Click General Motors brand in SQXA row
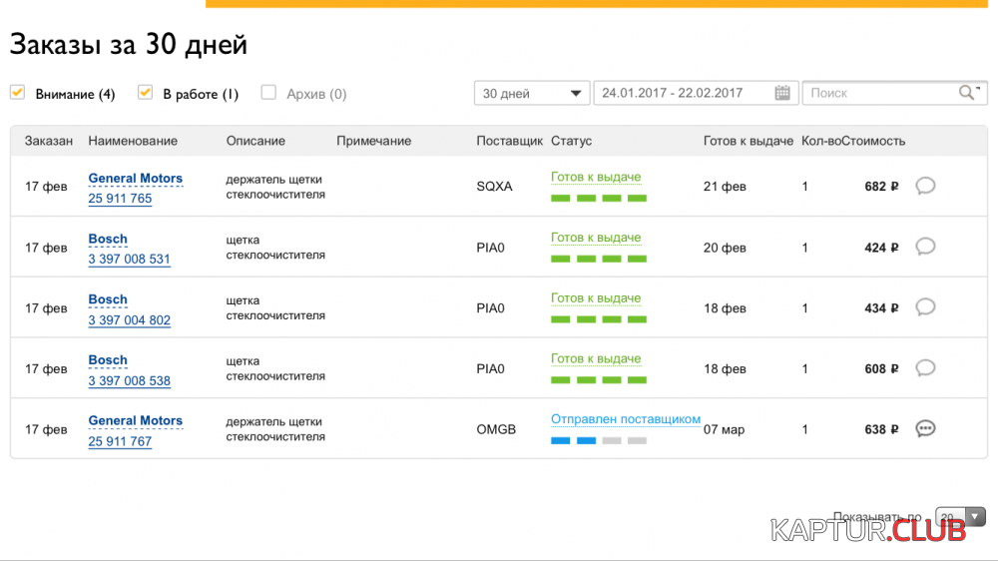Image resolution: width=998 pixels, height=561 pixels. (135, 179)
